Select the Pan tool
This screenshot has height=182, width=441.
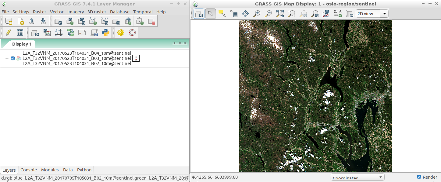tap(245, 14)
